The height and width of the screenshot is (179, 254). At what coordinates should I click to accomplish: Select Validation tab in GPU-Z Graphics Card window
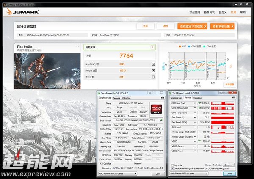pos(126,98)
